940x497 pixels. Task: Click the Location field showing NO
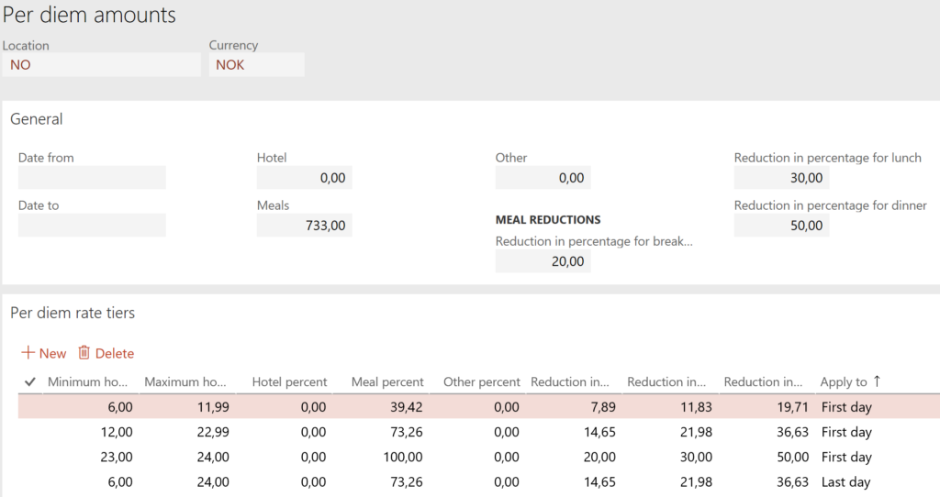pyautogui.click(x=101, y=65)
